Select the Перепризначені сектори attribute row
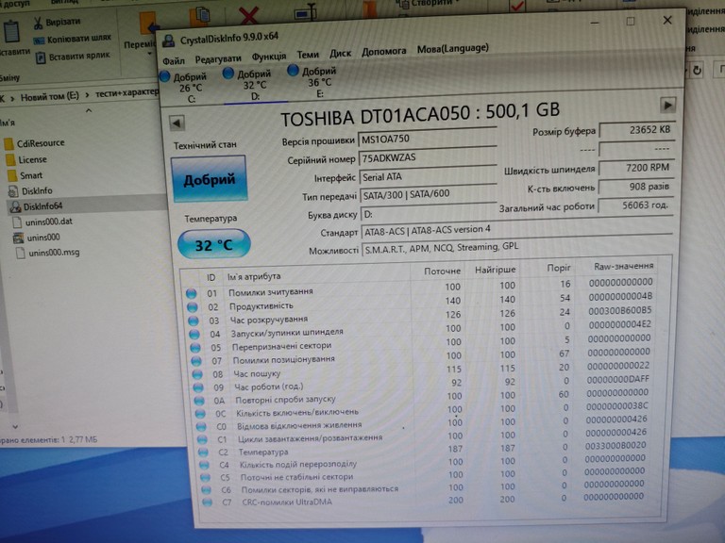Image resolution: width=725 pixels, height=543 pixels. (x=422, y=342)
